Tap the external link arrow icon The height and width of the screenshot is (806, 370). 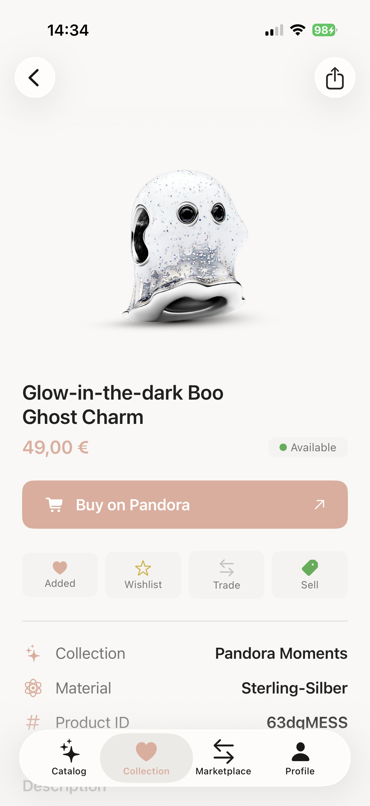pos(319,504)
